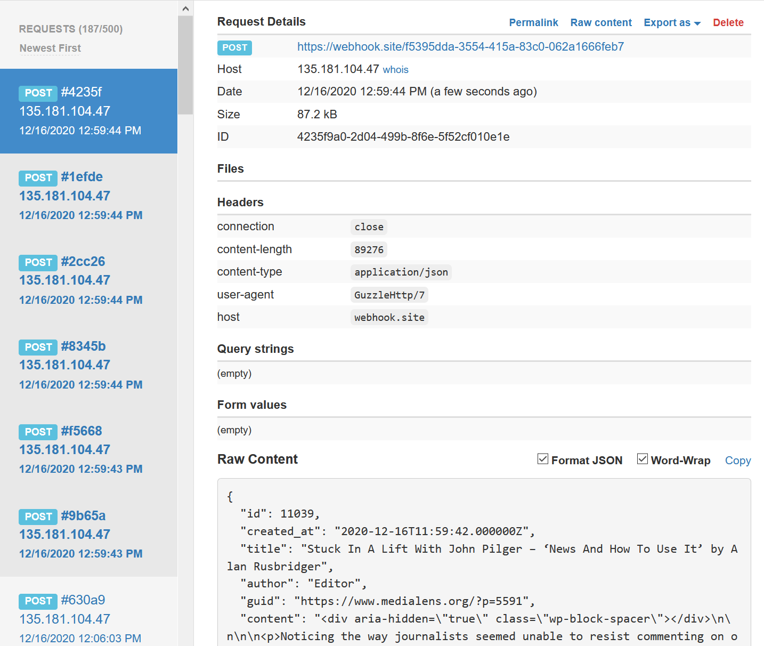Screen dimensions: 764x646
Task: Click the Query strings section heading
Action: click(255, 349)
